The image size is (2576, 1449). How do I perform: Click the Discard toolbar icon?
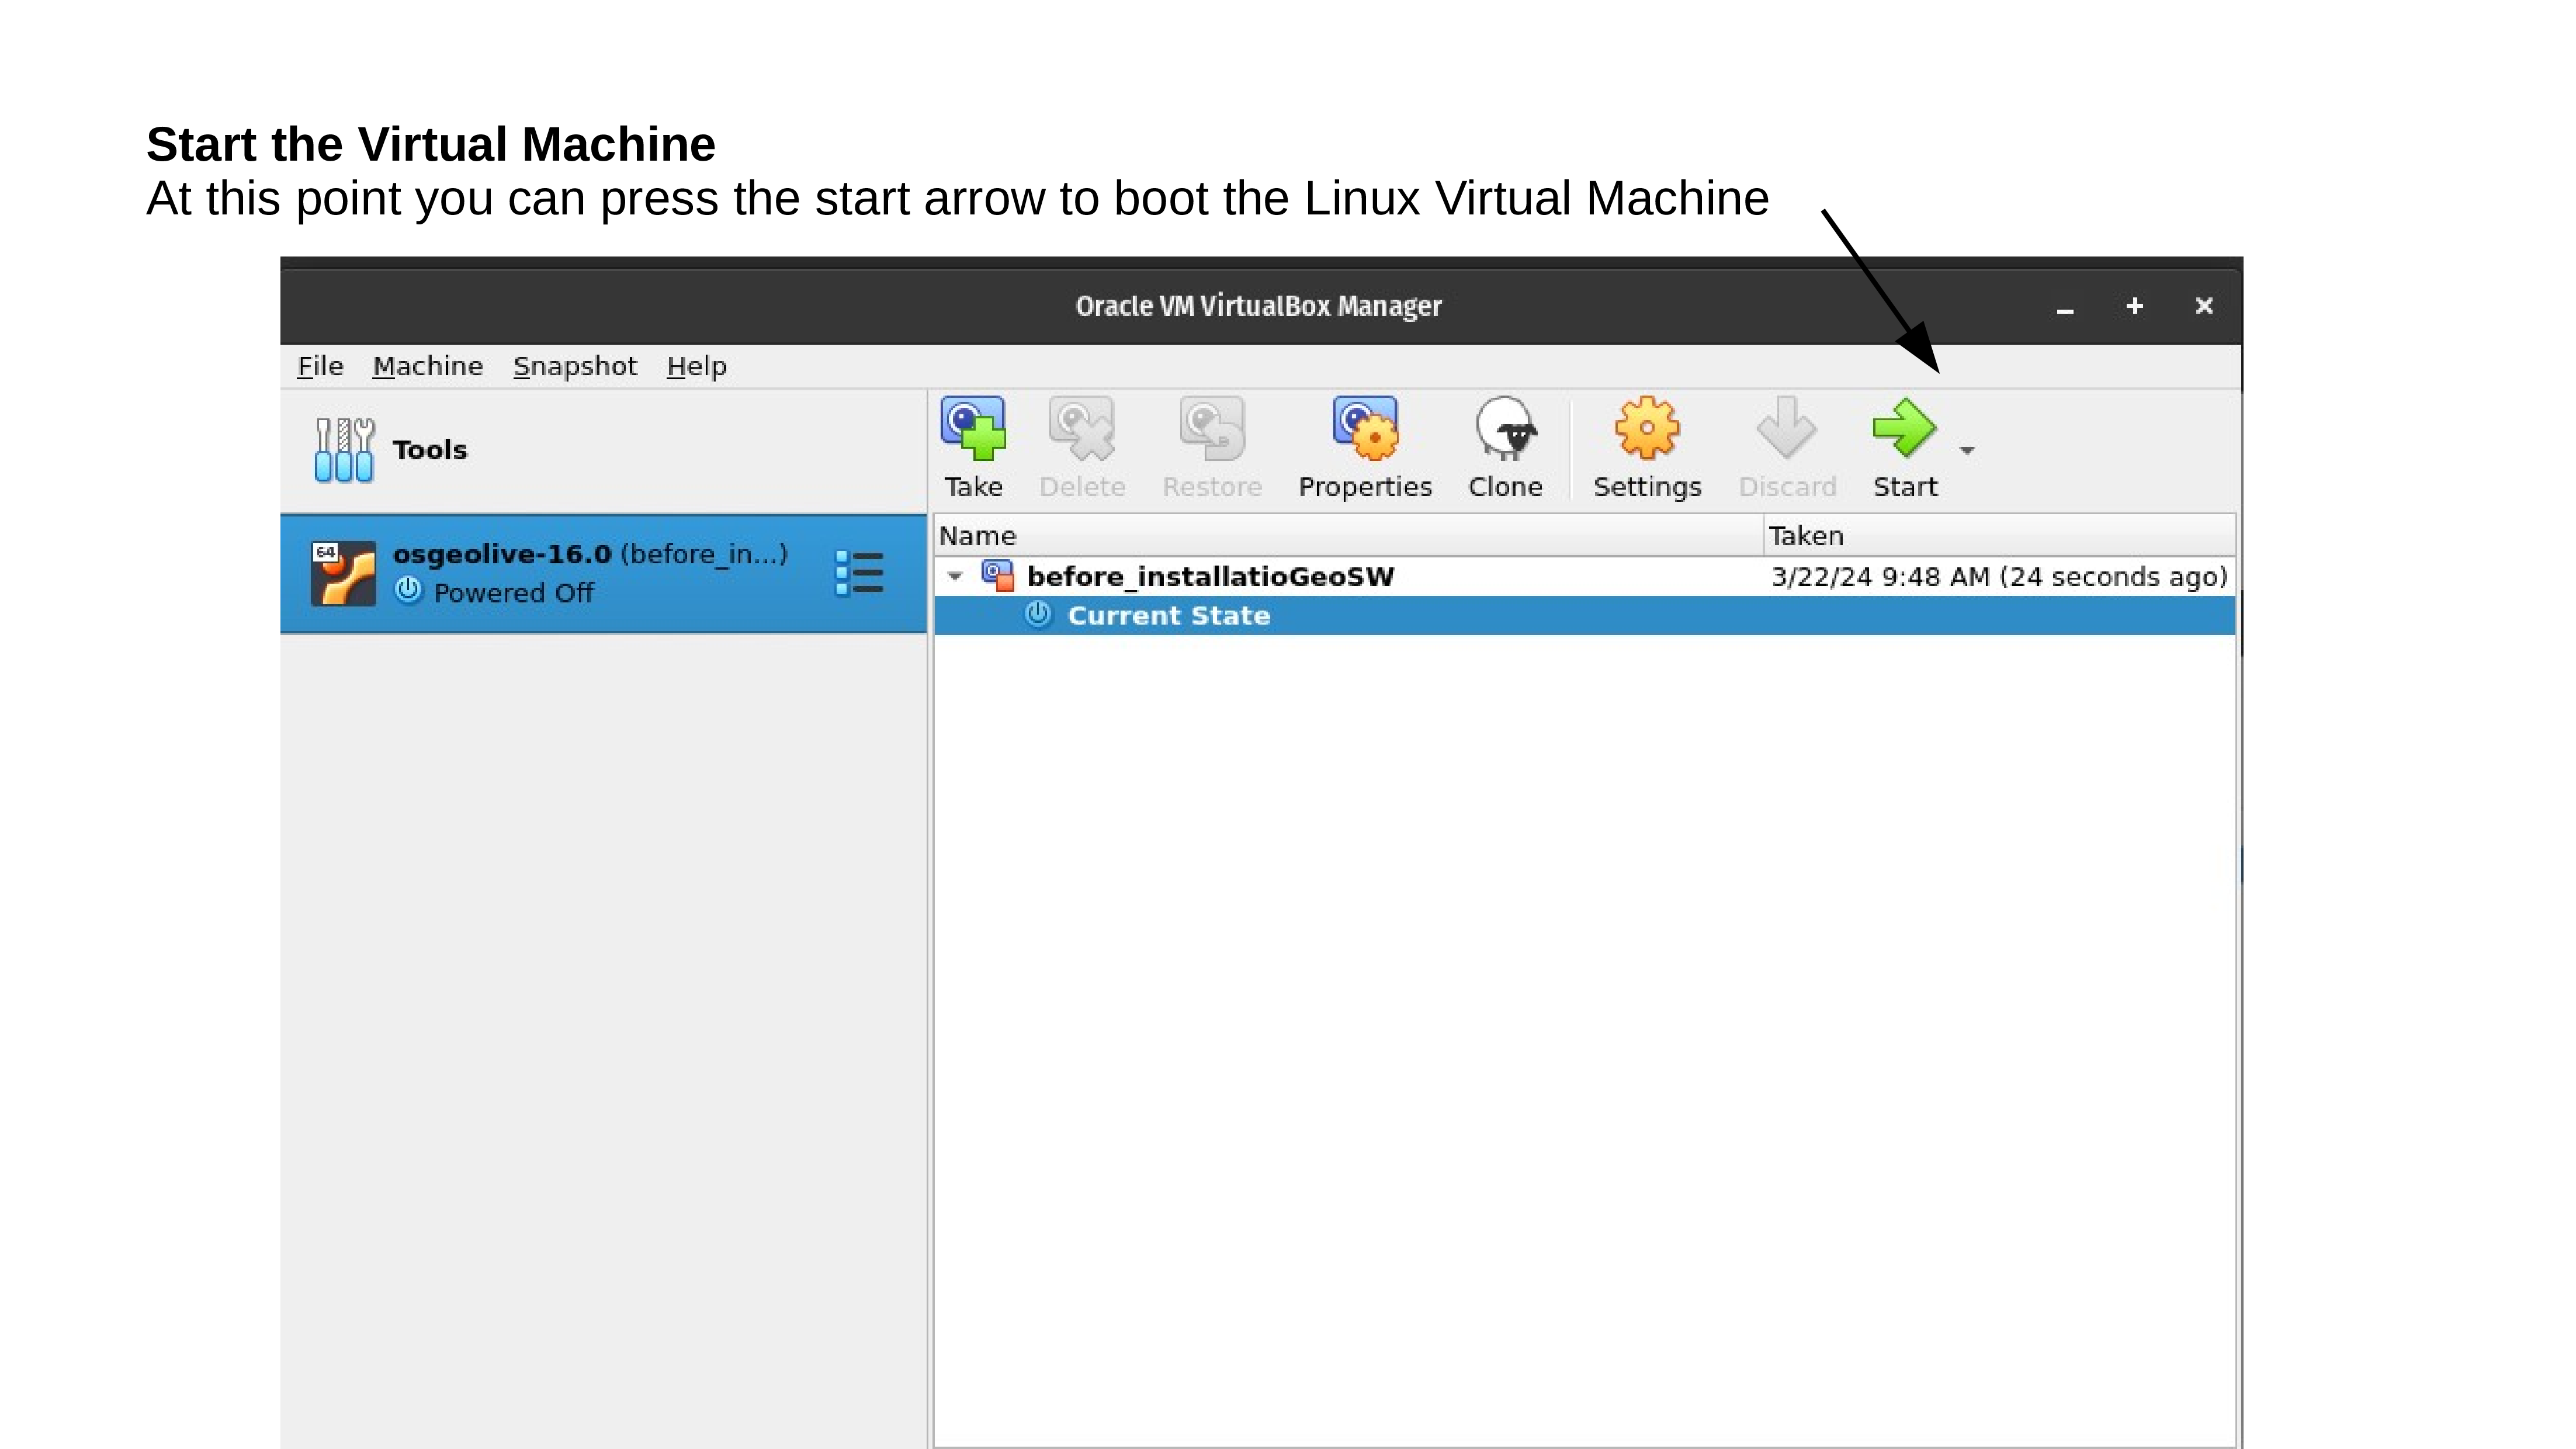point(1787,429)
